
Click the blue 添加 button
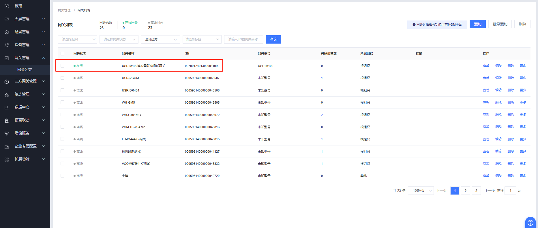tap(477, 24)
